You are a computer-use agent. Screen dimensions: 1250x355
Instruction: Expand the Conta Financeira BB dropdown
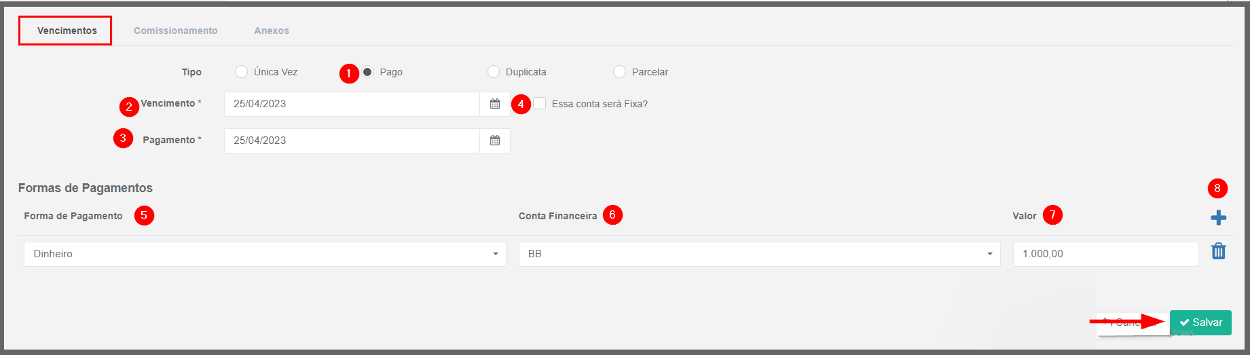[759, 254]
